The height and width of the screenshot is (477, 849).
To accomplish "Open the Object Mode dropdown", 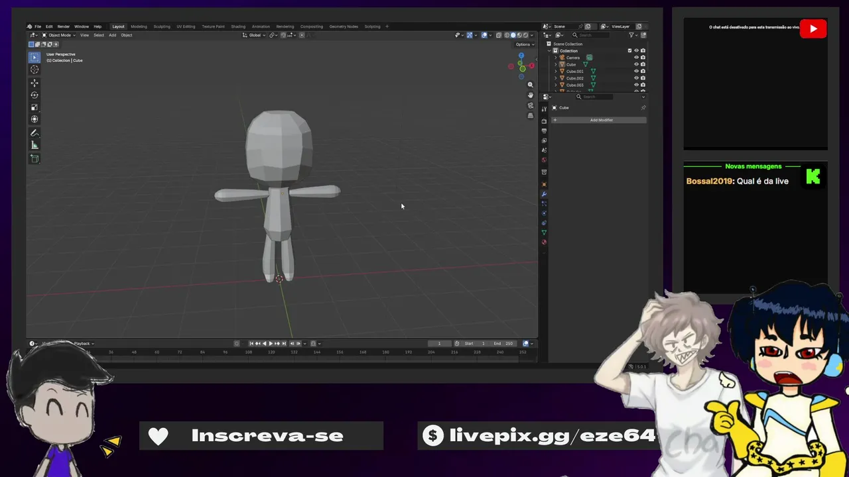I will coord(59,35).
